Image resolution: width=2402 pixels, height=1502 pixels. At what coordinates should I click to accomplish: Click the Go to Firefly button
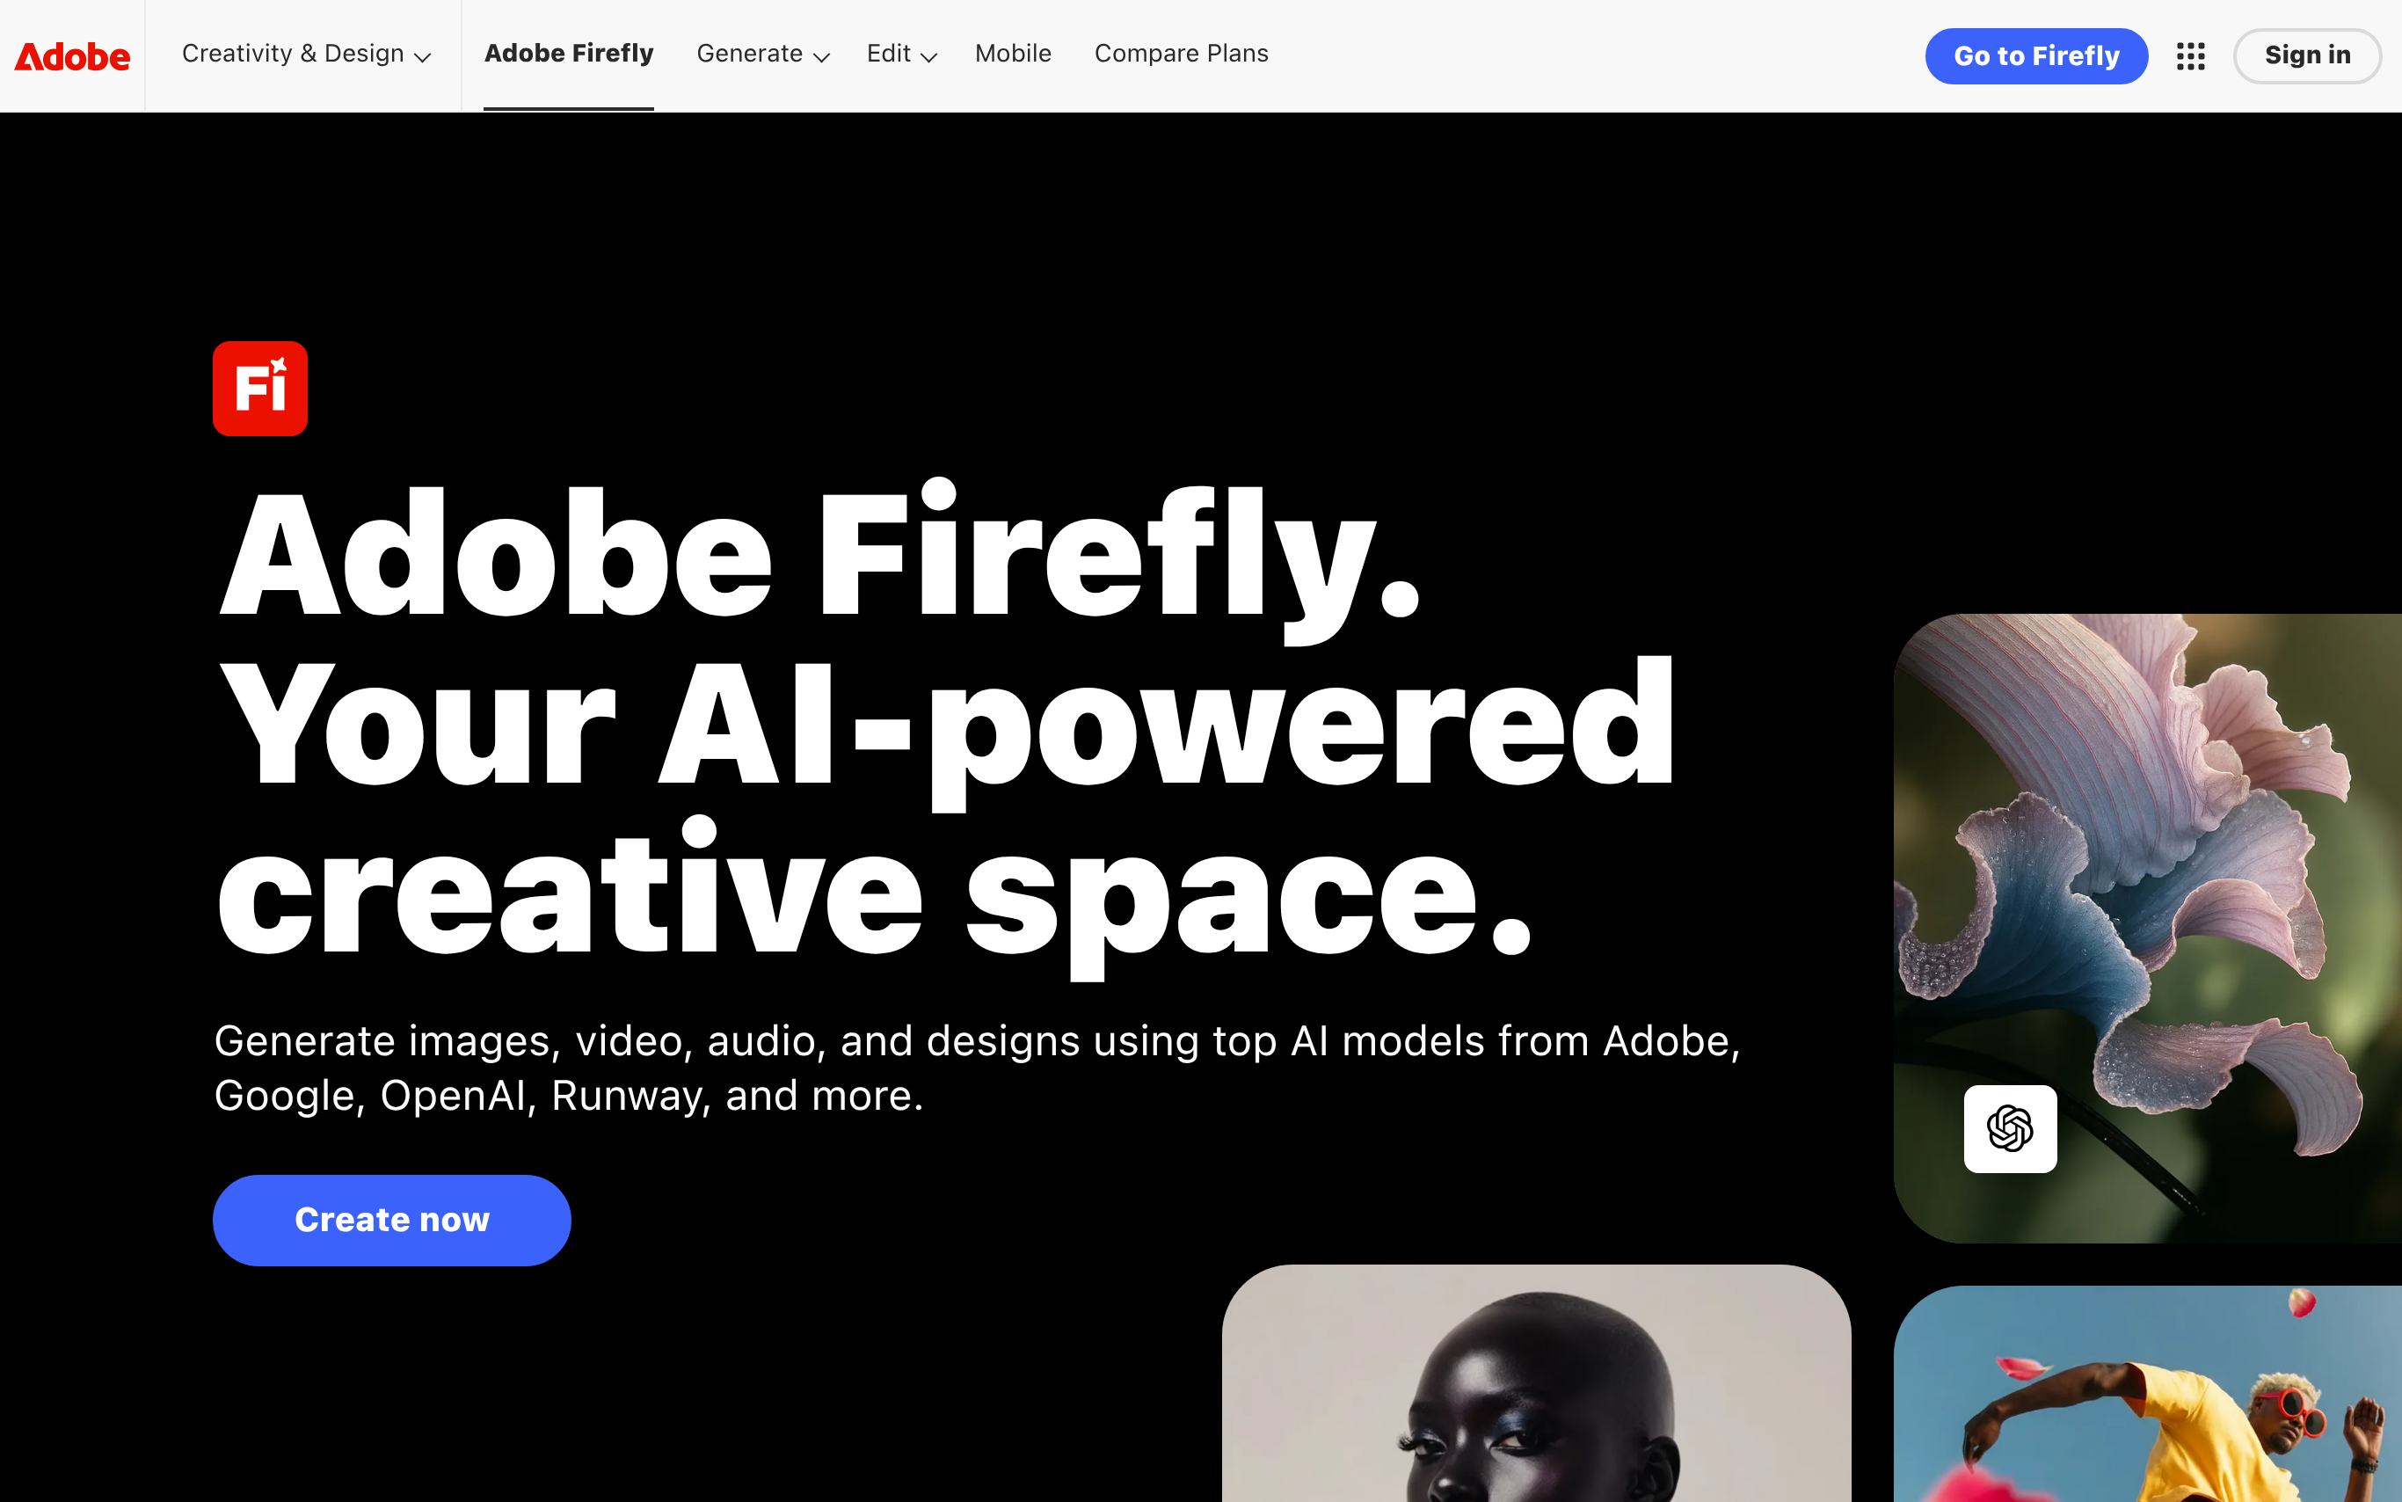(x=2036, y=55)
